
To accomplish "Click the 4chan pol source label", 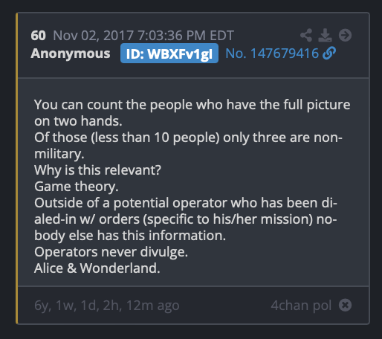I will click(301, 306).
